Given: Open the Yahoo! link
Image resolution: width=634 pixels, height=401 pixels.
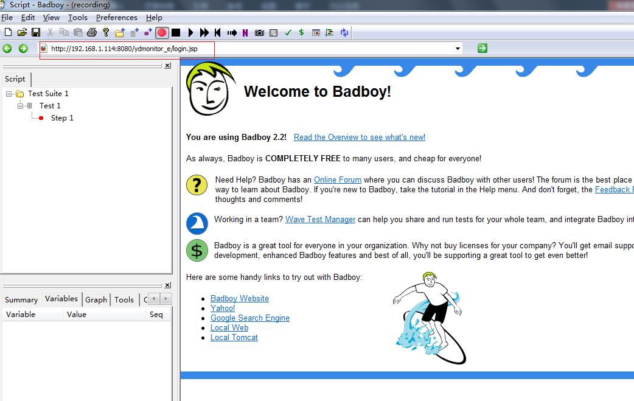Looking at the screenshot, I should (x=222, y=308).
